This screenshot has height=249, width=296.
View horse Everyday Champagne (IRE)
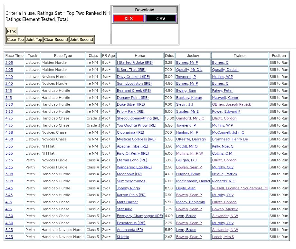click(x=140, y=216)
